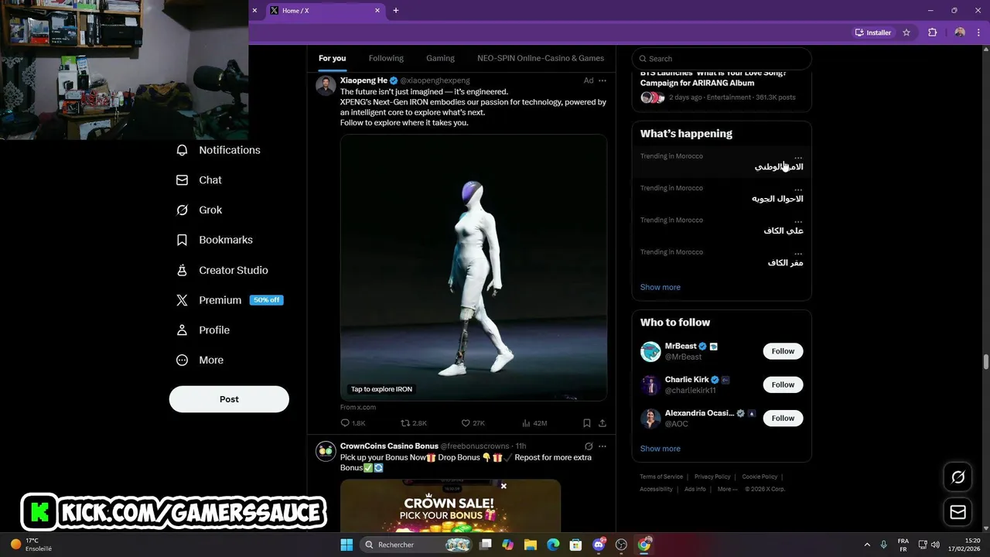Click the X search field
This screenshot has height=557, width=990.
point(722,59)
